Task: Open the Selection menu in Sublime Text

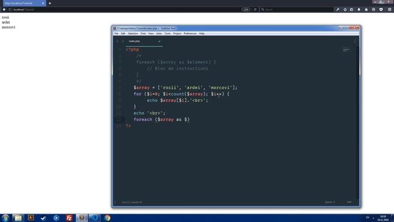Action: [x=133, y=33]
